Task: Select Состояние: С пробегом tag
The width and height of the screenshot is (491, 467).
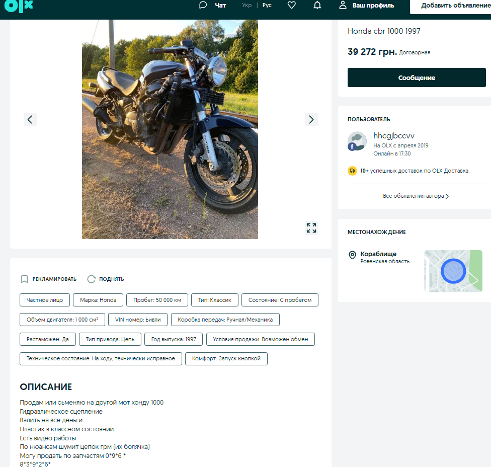Action: tap(280, 300)
